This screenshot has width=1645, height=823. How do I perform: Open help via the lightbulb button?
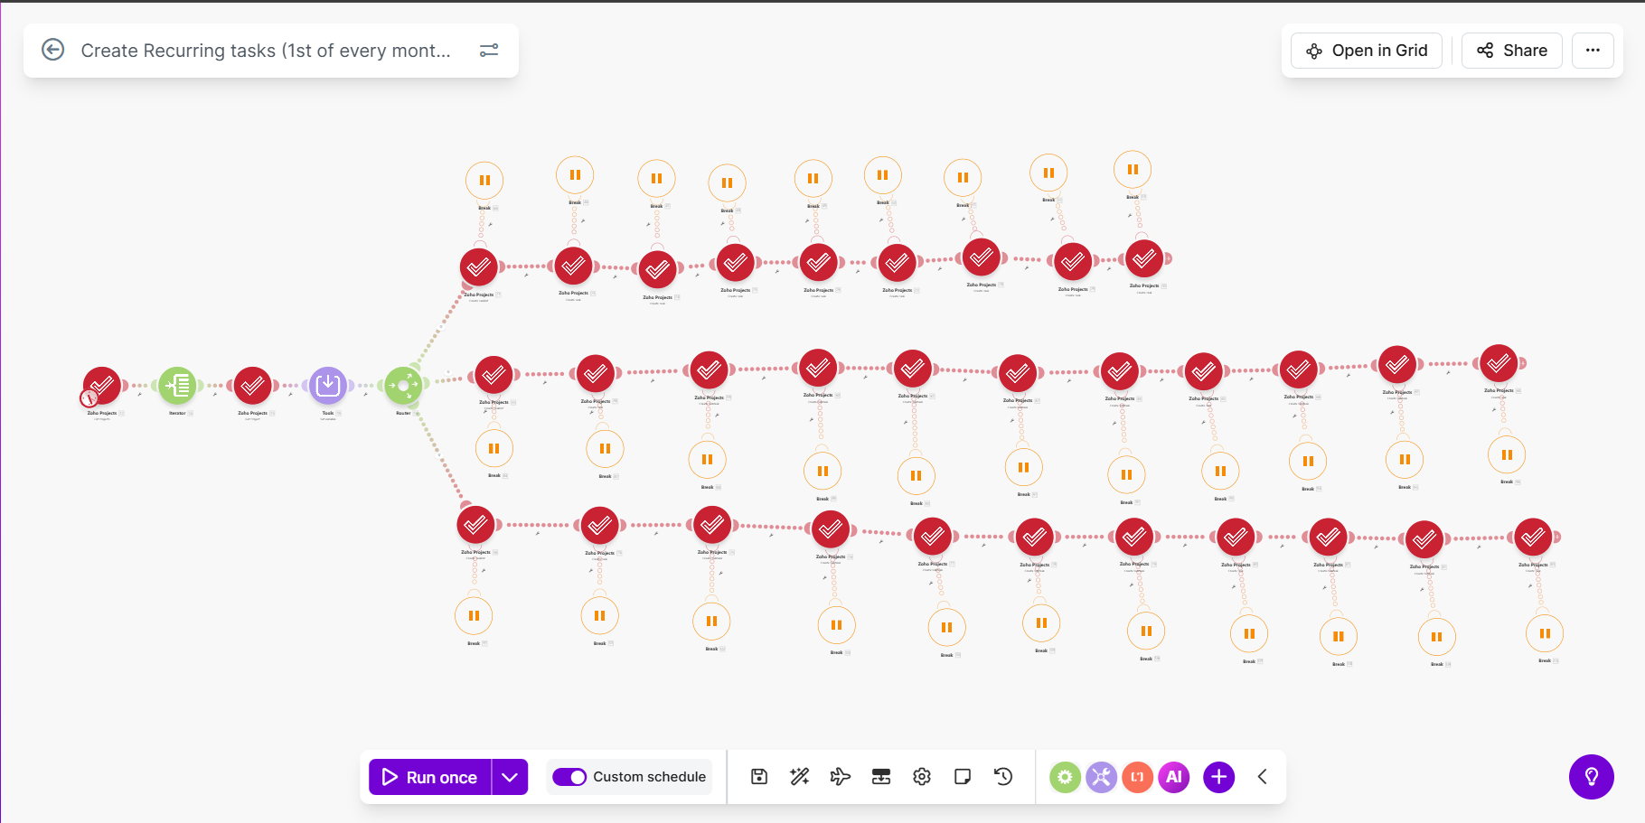pyautogui.click(x=1592, y=777)
